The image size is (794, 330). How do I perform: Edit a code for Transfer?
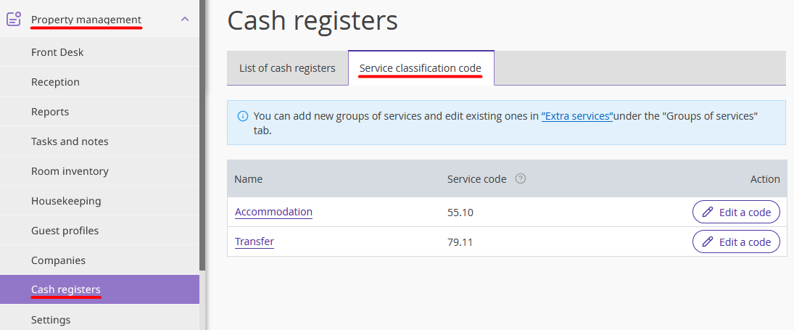(736, 242)
